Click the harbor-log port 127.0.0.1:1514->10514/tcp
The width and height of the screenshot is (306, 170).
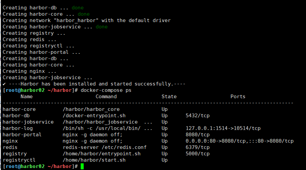223,128
